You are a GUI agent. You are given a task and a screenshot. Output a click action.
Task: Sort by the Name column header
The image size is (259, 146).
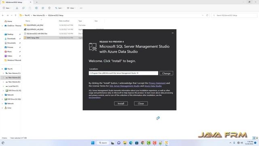(28, 21)
